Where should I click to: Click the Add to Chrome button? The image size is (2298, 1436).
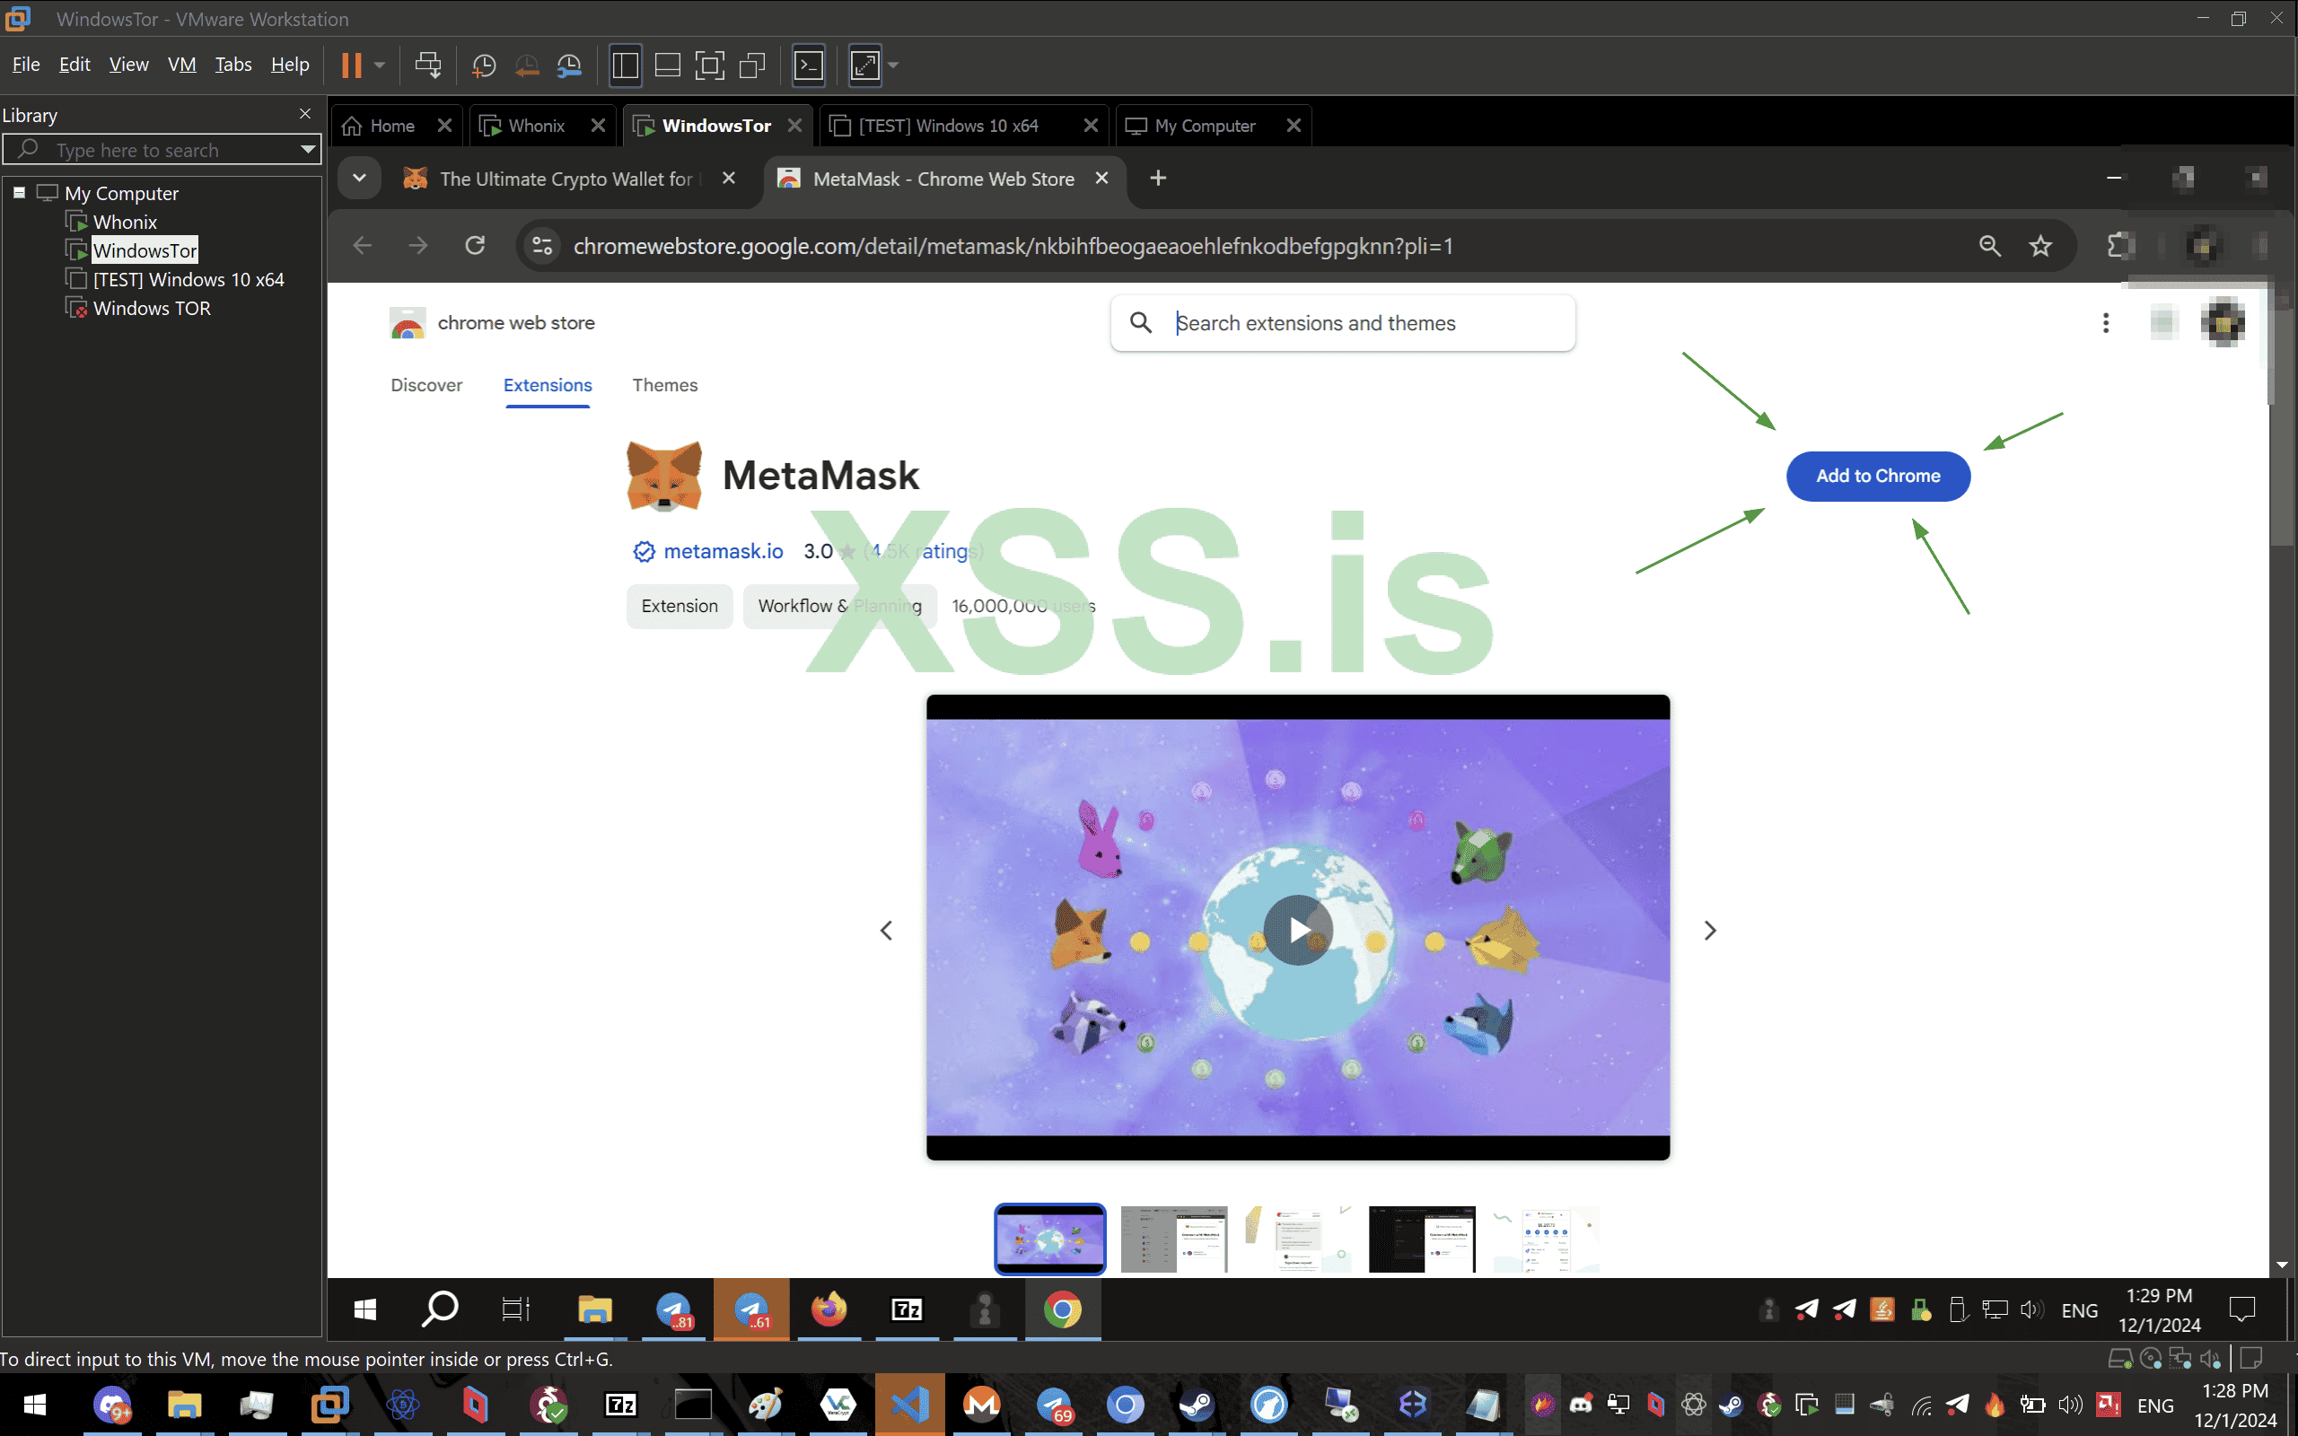(1877, 476)
